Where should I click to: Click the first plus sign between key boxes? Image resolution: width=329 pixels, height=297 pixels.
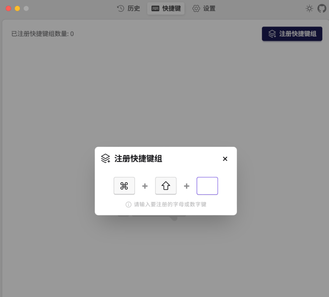point(145,186)
